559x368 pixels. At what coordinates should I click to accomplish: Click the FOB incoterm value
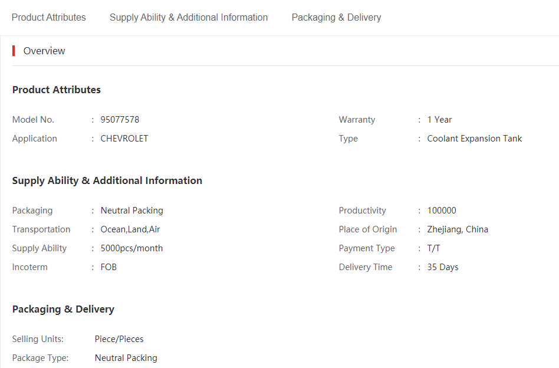coord(108,267)
